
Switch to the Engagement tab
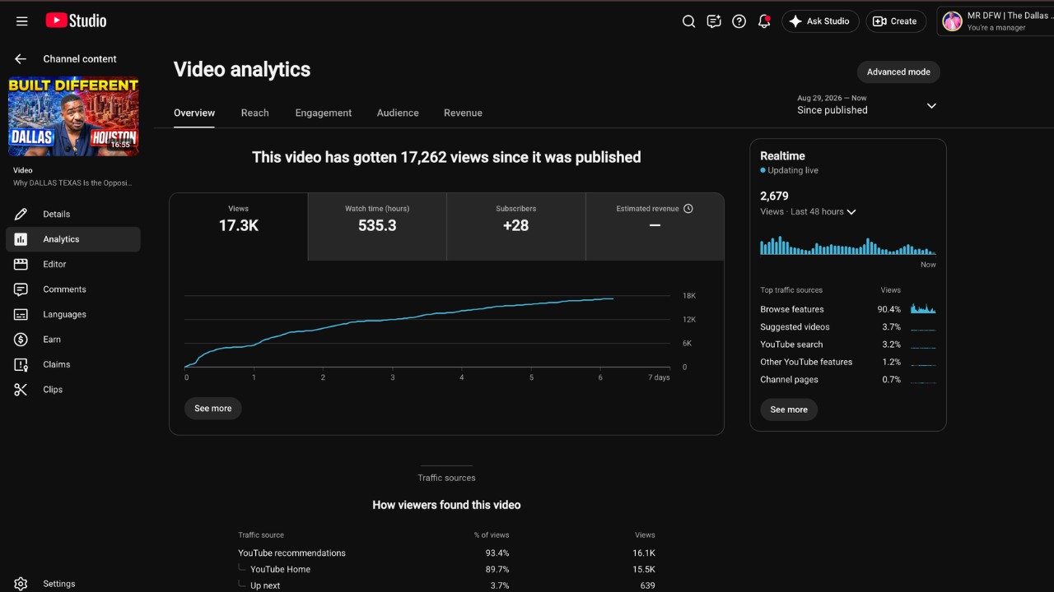(x=324, y=113)
